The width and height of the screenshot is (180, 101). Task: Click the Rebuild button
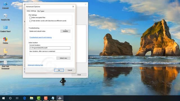click(x=65, y=31)
